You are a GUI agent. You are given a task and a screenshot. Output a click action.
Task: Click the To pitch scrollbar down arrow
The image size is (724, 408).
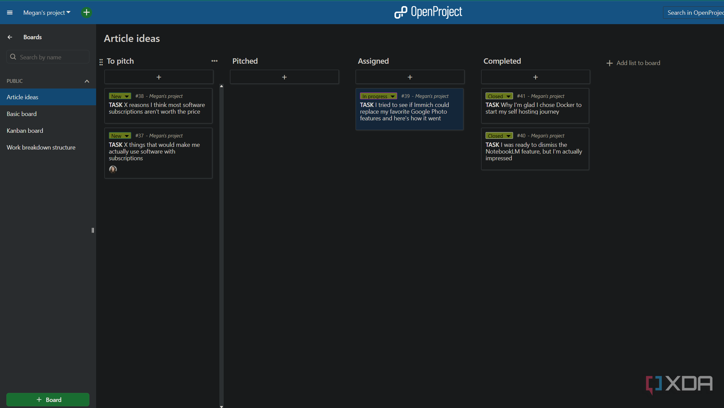tap(221, 406)
